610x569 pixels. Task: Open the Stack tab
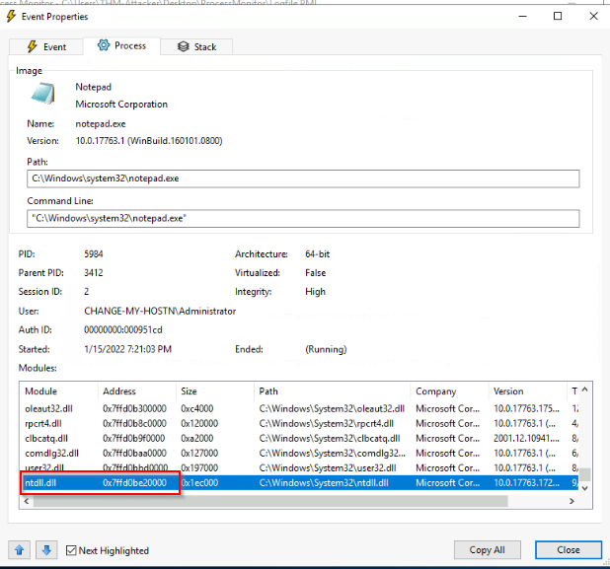196,46
